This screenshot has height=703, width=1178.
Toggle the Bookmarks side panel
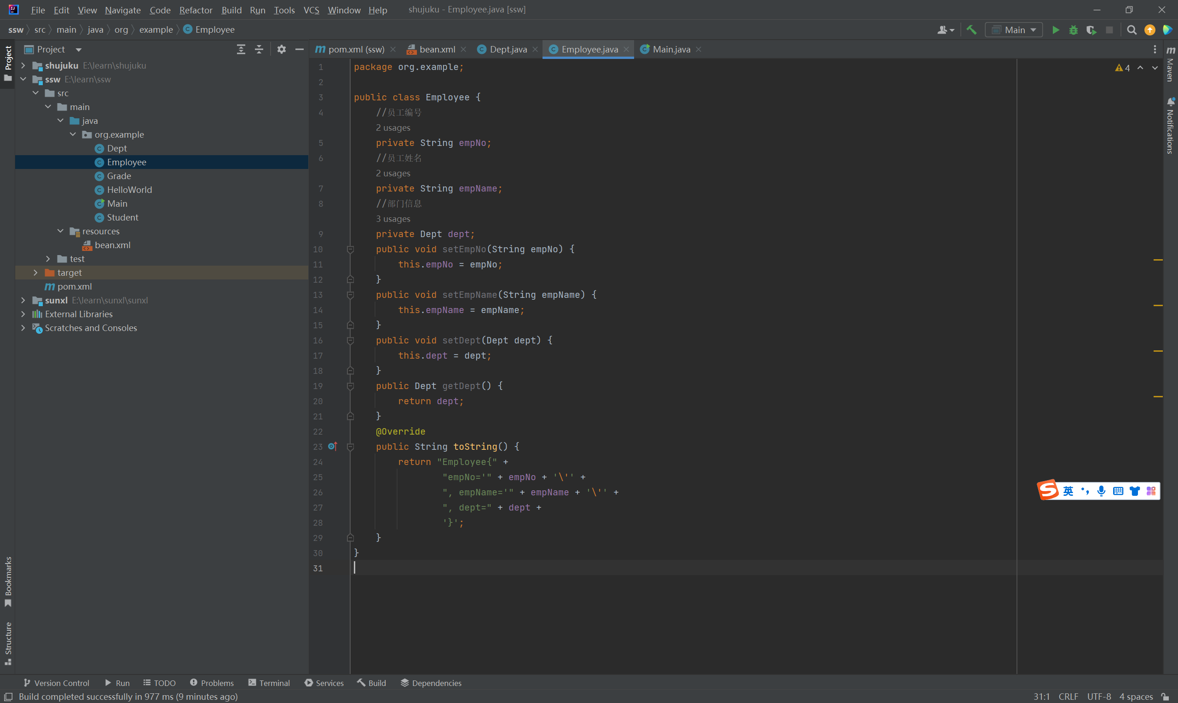(8, 581)
